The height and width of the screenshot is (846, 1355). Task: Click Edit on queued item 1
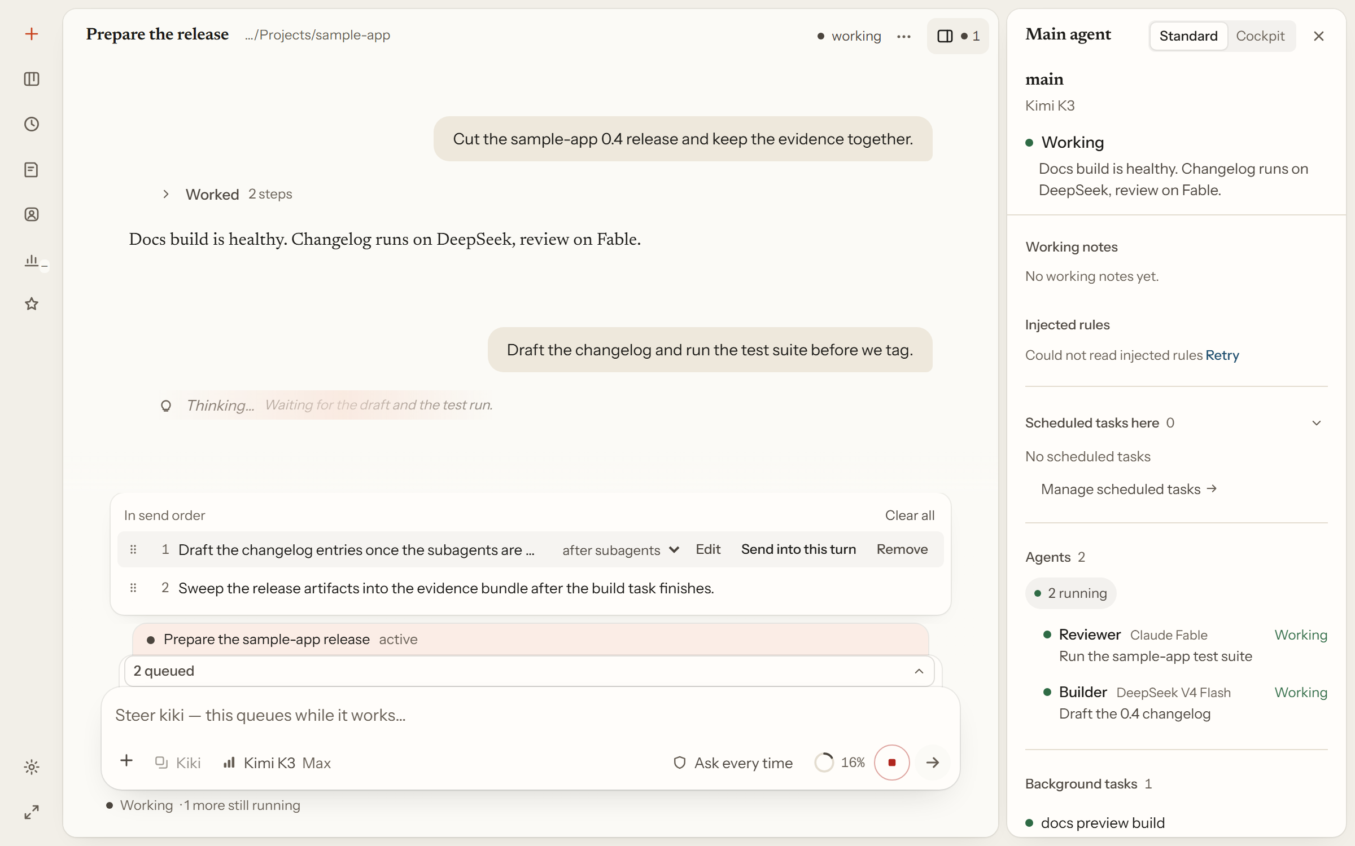point(708,549)
